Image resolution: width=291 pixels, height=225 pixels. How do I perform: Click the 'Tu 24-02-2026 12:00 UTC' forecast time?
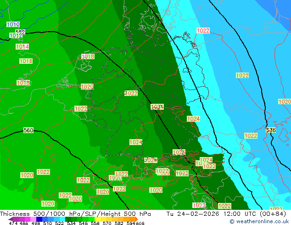coord(212,214)
